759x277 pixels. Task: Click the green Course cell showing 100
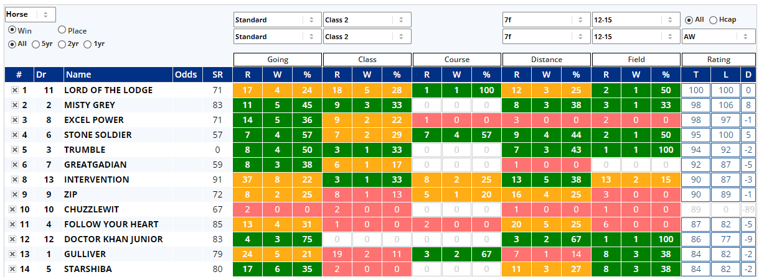click(x=486, y=90)
